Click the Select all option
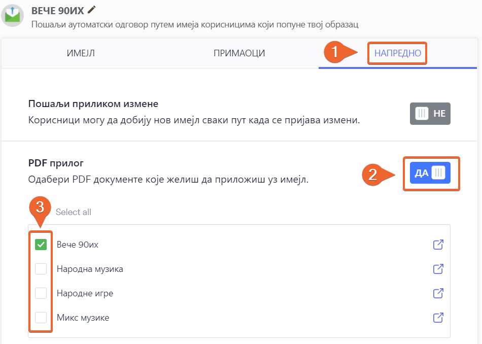The image size is (482, 344). coord(74,212)
